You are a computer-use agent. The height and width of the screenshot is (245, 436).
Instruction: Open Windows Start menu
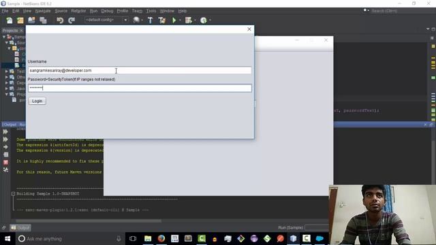(7, 239)
